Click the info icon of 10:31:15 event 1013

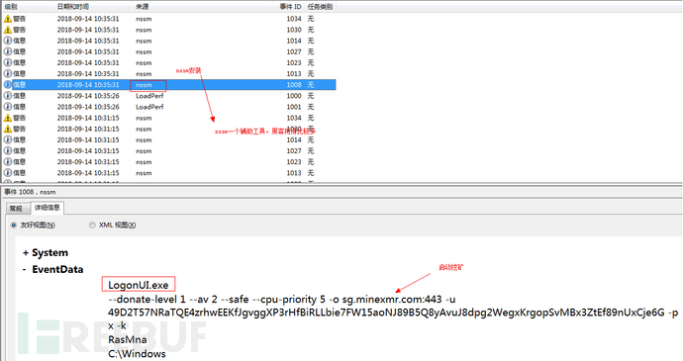8,173
